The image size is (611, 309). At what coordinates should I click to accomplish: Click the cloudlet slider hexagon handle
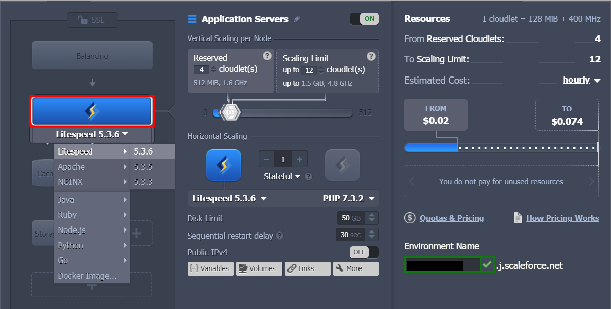click(x=231, y=112)
